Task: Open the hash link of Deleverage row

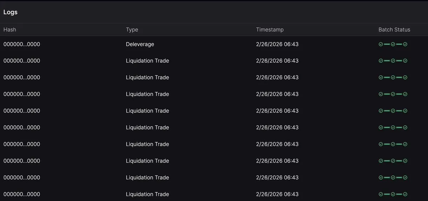Action: 22,44
